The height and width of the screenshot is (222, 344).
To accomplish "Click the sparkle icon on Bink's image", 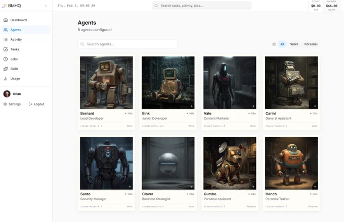I will [192, 106].
